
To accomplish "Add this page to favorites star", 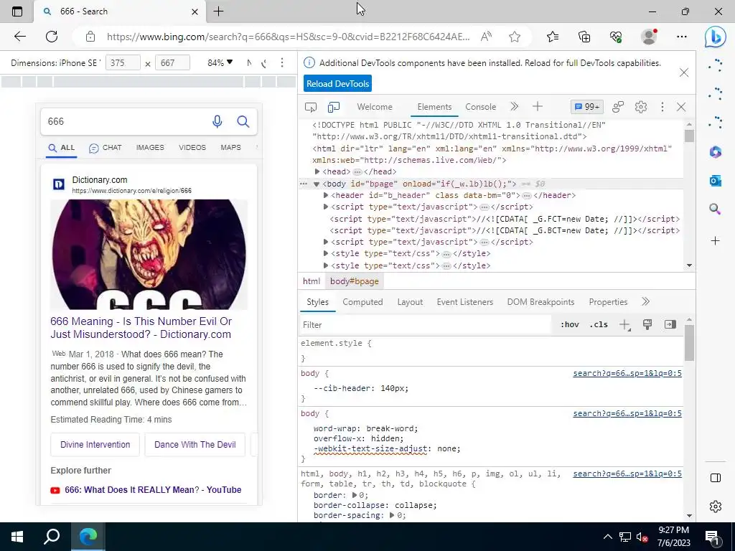I will [x=515, y=37].
